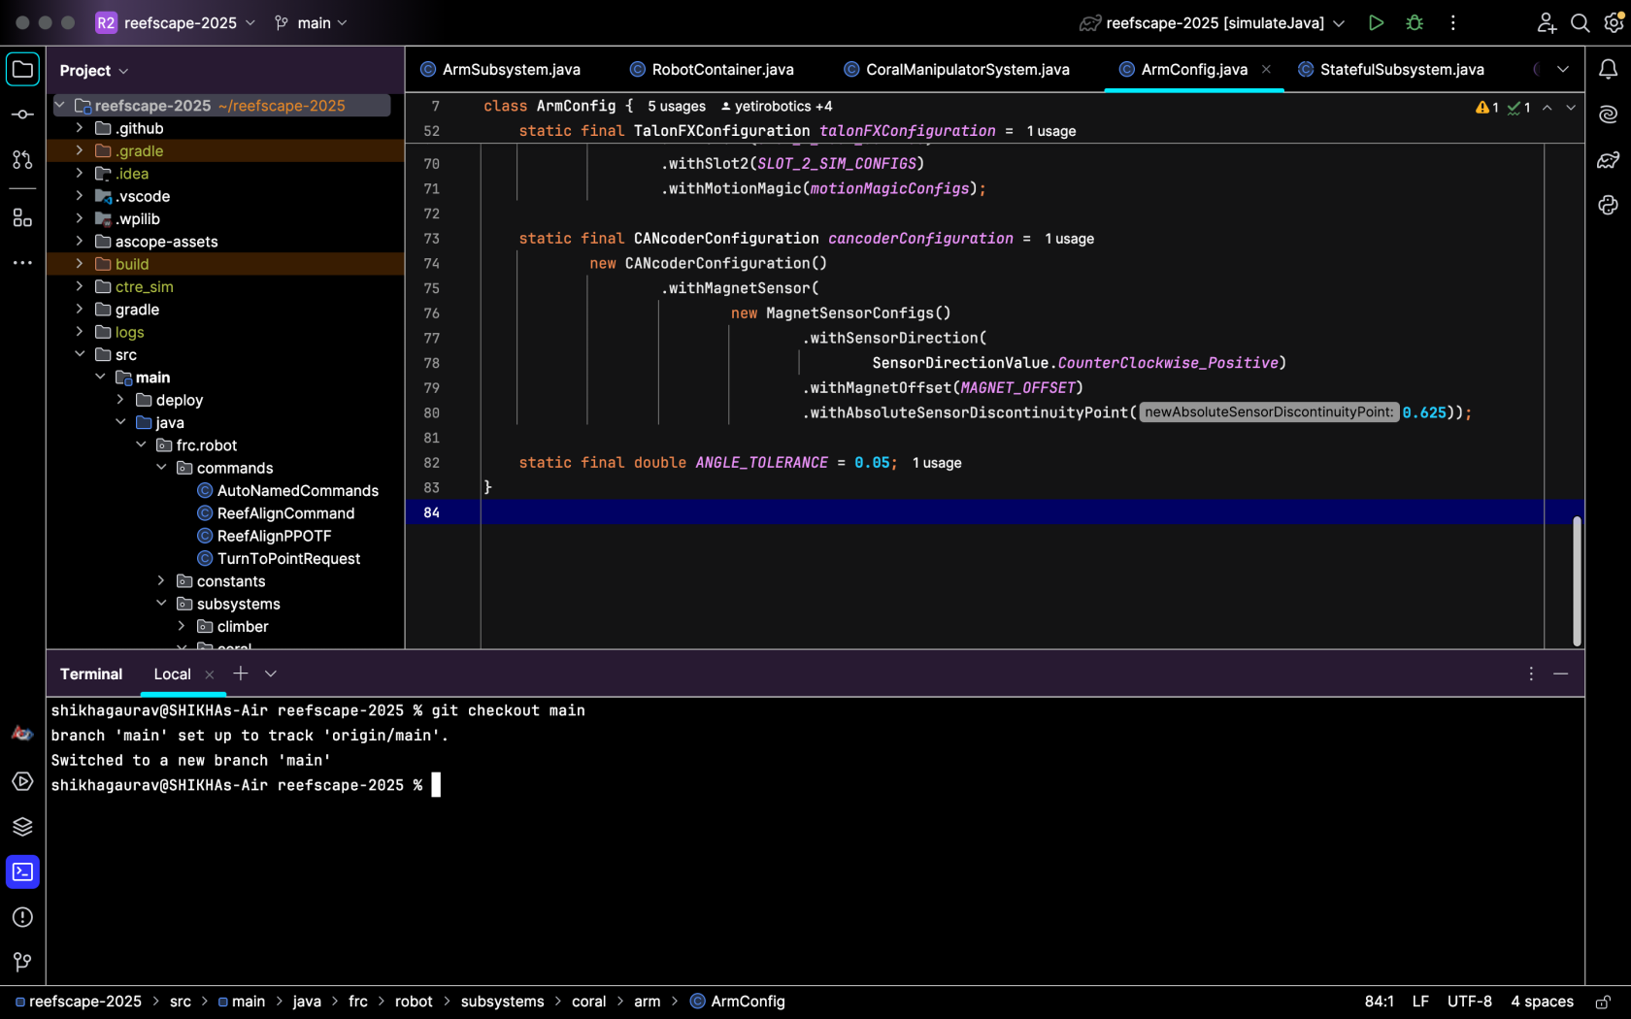
Task: Click the Search Everywhere magnifier
Action: coord(1581,22)
